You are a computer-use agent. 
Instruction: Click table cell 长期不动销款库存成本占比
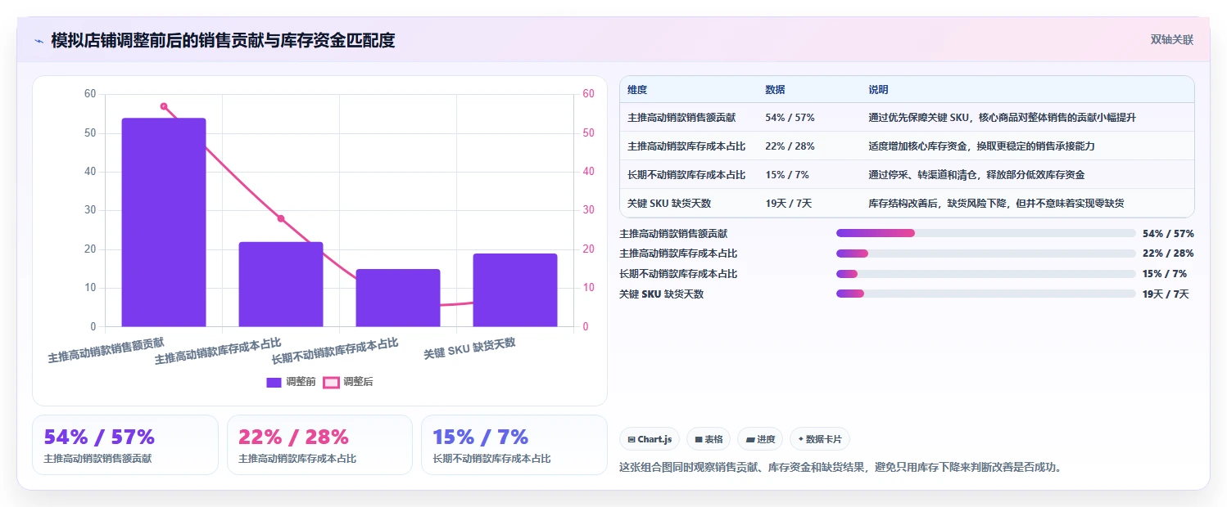[686, 175]
